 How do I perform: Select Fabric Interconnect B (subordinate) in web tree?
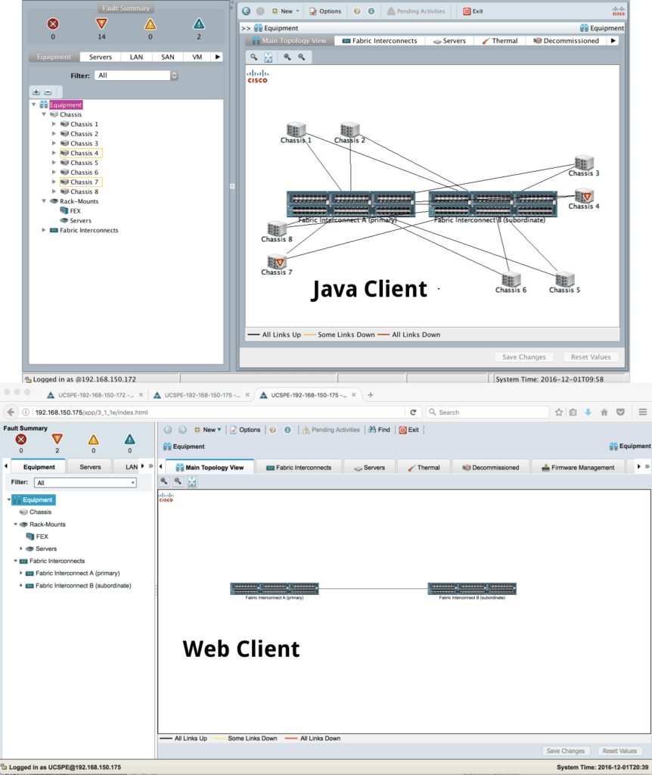coord(79,586)
